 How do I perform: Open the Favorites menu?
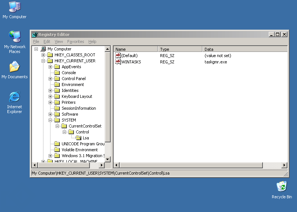click(76, 42)
